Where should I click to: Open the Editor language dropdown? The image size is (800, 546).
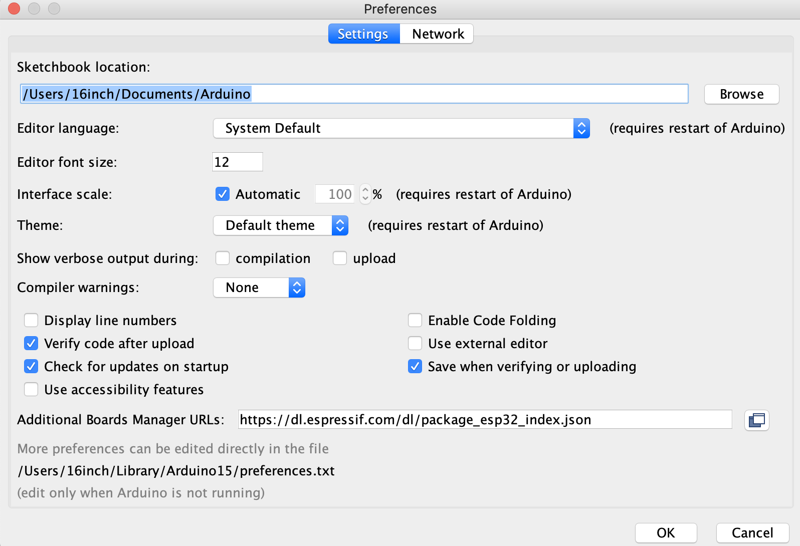click(401, 128)
